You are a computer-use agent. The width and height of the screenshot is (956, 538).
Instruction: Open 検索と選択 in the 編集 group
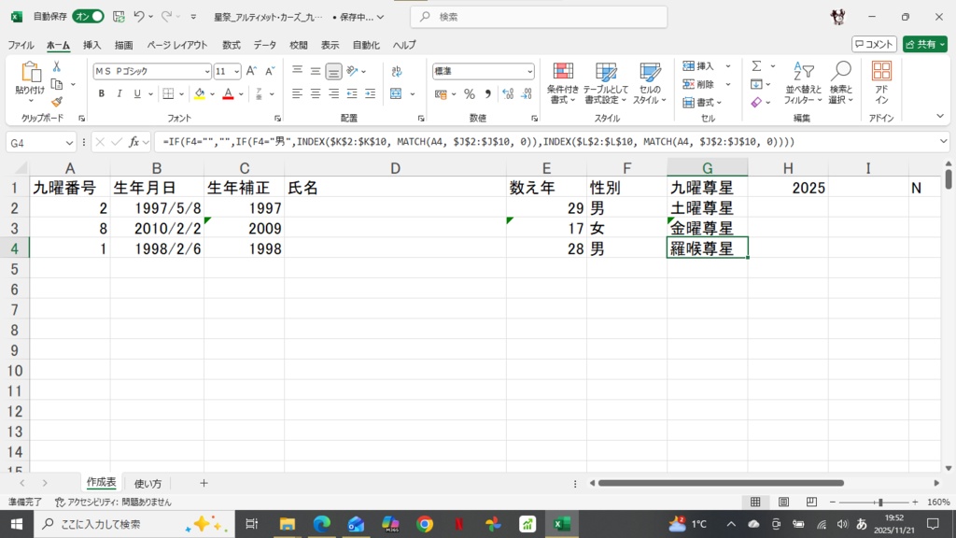[839, 82]
